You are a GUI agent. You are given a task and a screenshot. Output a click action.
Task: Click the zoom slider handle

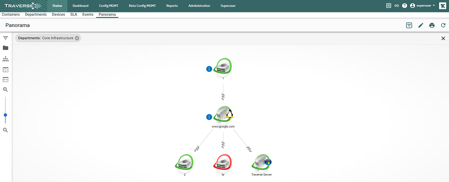click(5, 115)
